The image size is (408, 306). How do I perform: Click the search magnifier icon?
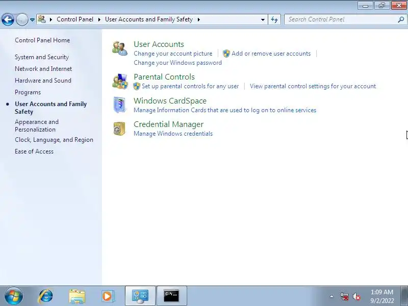[401, 19]
